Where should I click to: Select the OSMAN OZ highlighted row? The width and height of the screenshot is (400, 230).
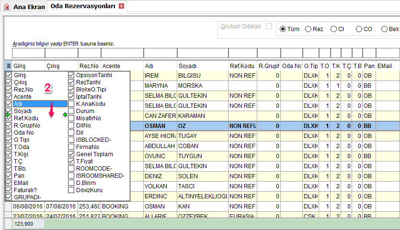pos(265,126)
